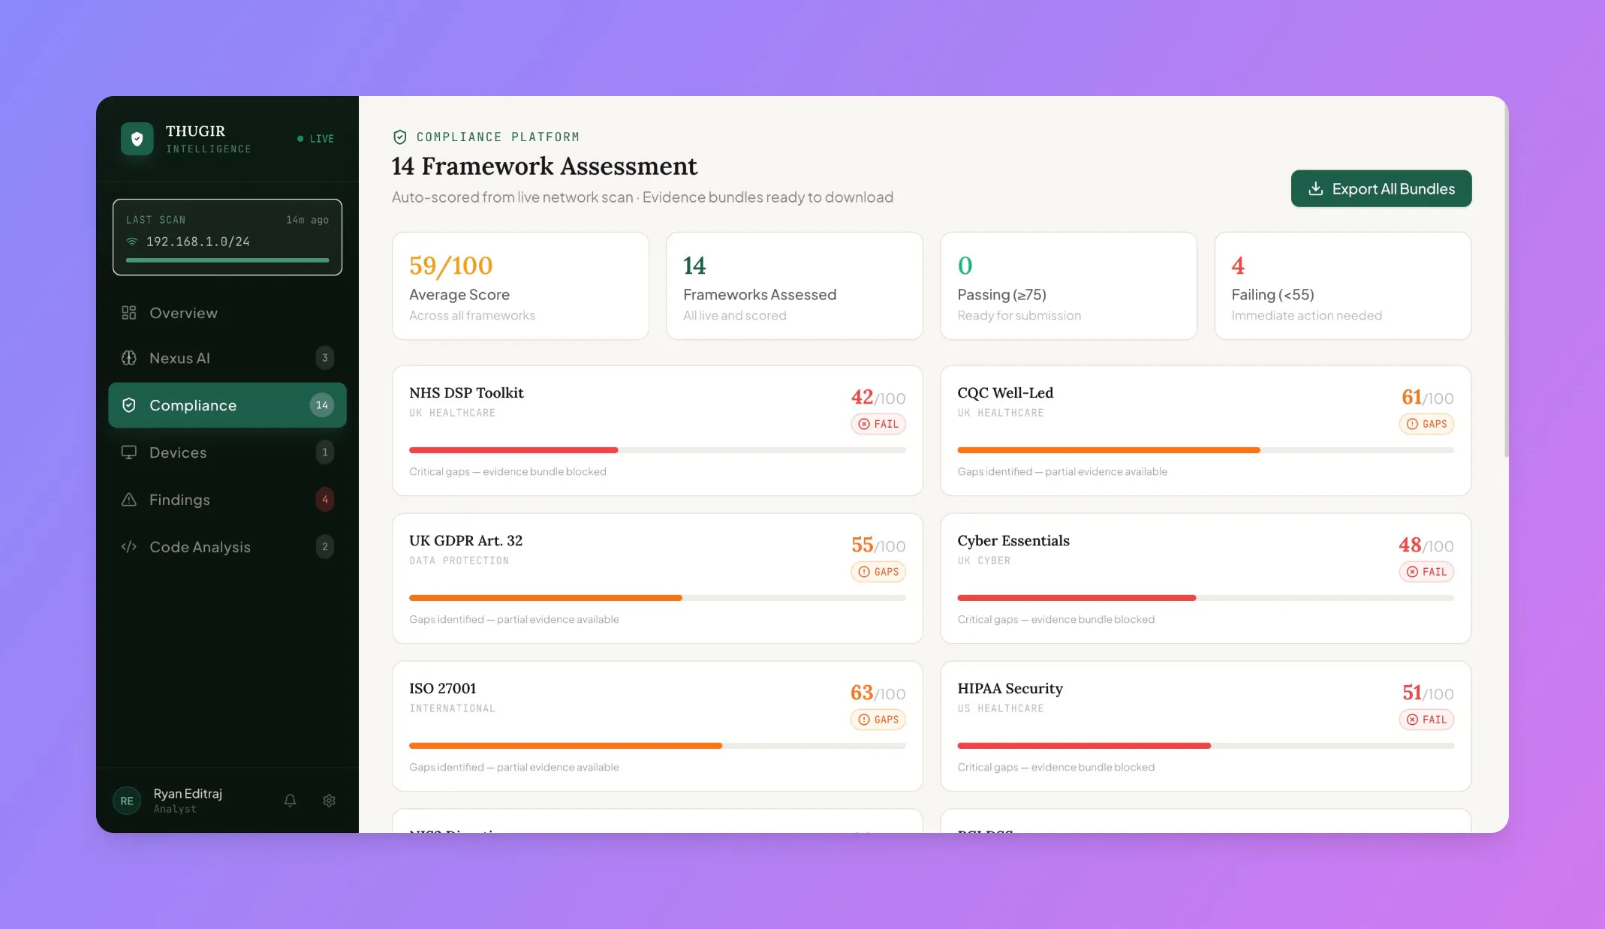Viewport: 1605px width, 929px height.
Task: Click the GAPS badge on UK GDPR Art. 32
Action: pos(878,572)
